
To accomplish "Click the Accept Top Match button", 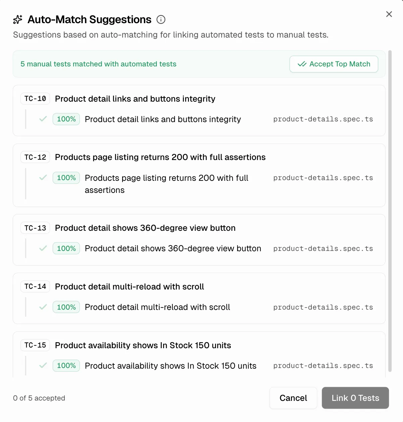I will (334, 64).
